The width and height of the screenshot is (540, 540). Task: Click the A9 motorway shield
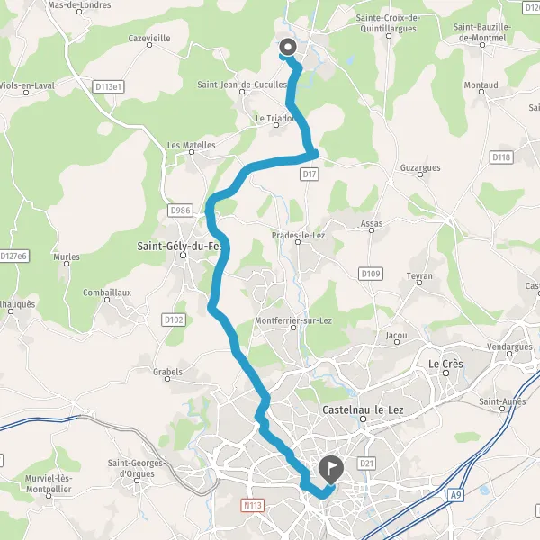(455, 495)
